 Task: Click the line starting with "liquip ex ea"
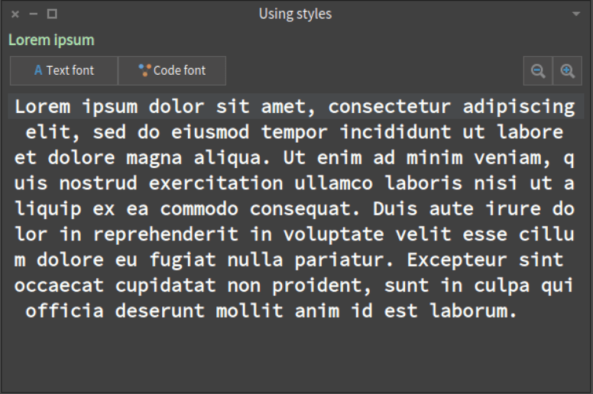pos(294,209)
